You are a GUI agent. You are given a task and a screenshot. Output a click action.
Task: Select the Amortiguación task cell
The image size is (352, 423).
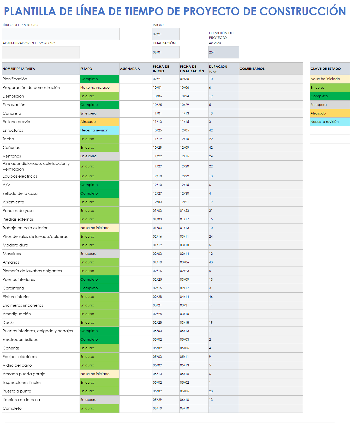tap(41, 314)
